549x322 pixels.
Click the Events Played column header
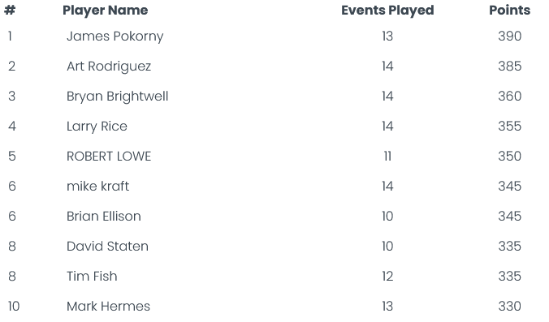(x=387, y=11)
